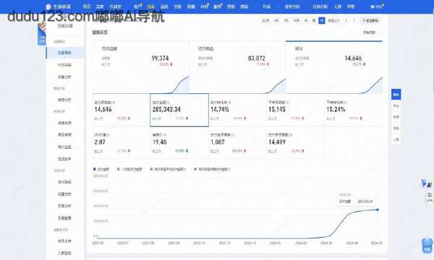Toggle the first blue chart legend series
This screenshot has height=260, width=434.
pos(101,169)
